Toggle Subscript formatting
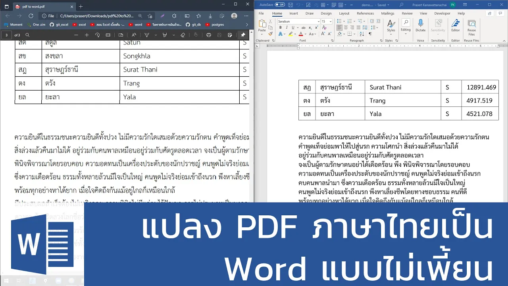508x286 pixels. (x=310, y=27)
